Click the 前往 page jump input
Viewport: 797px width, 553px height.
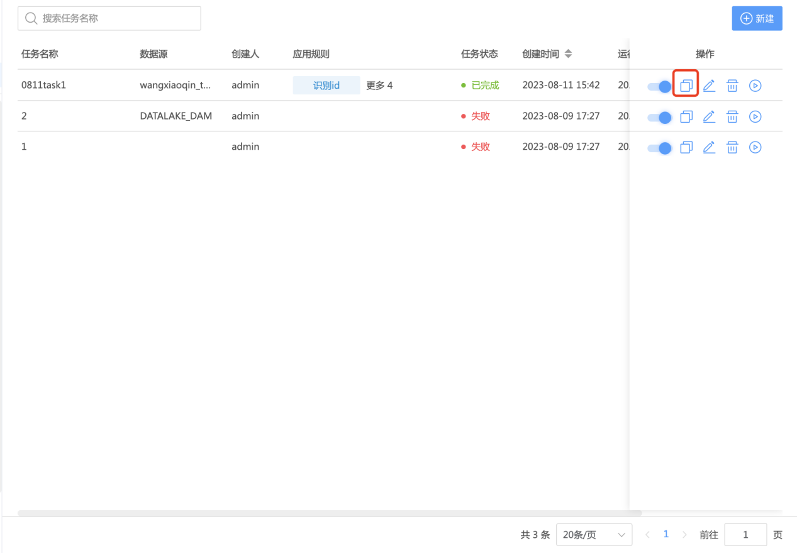(x=745, y=535)
